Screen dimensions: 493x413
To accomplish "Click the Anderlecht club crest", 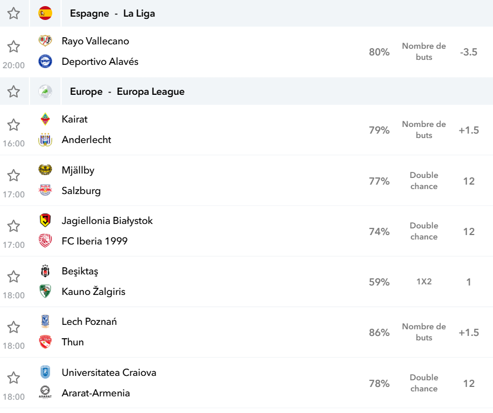I will (46, 140).
